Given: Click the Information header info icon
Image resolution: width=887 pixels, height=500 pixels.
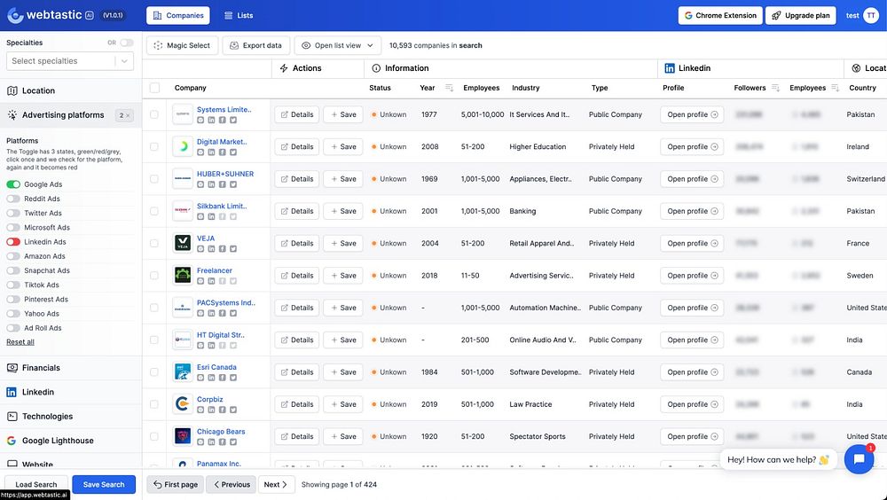Looking at the screenshot, I should click(x=376, y=68).
